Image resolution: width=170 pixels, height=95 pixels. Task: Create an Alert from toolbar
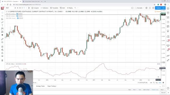pyautogui.click(x=62, y=8)
